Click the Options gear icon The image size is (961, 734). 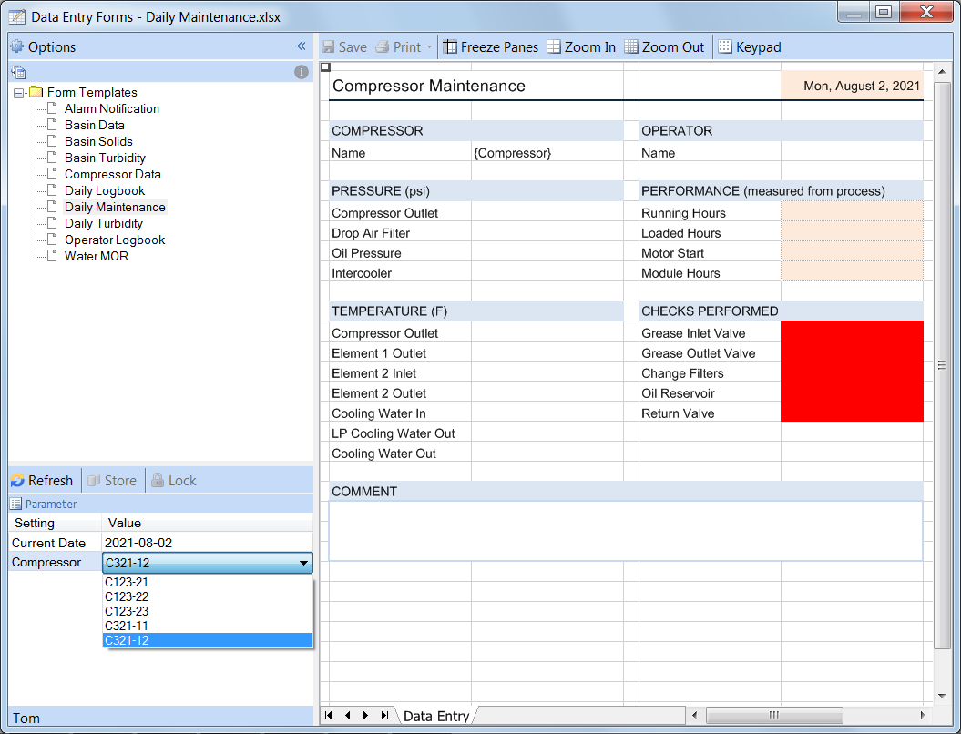(17, 46)
